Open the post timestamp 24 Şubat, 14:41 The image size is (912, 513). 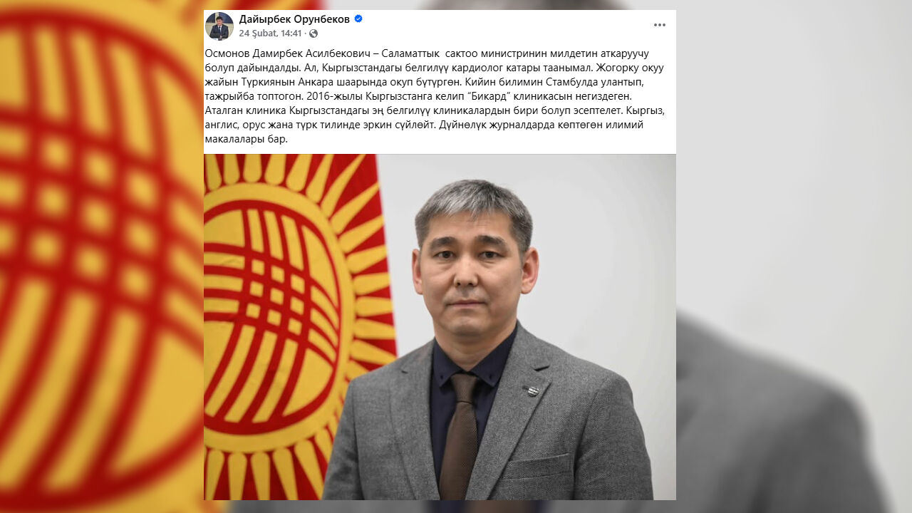[270, 33]
